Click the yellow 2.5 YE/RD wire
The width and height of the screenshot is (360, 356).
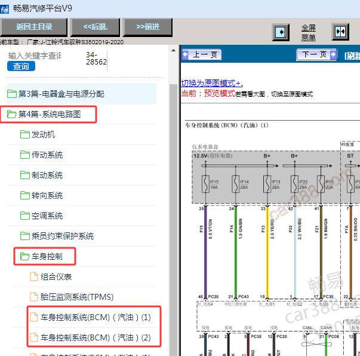(x=267, y=251)
